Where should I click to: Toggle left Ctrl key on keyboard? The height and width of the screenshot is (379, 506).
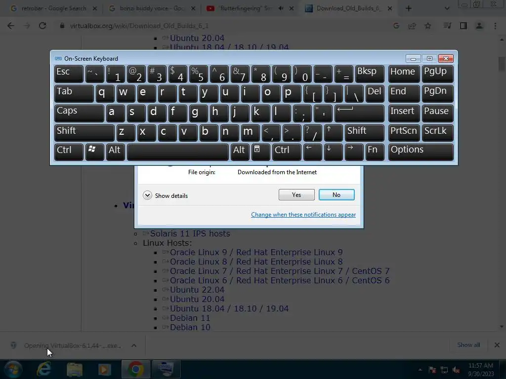point(69,152)
